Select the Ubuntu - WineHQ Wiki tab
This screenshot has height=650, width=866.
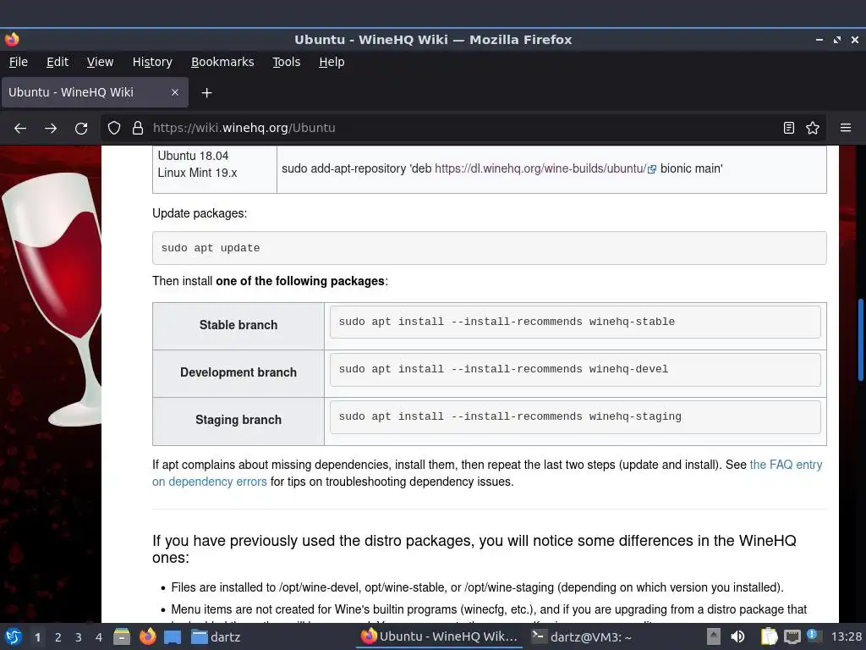pos(95,92)
